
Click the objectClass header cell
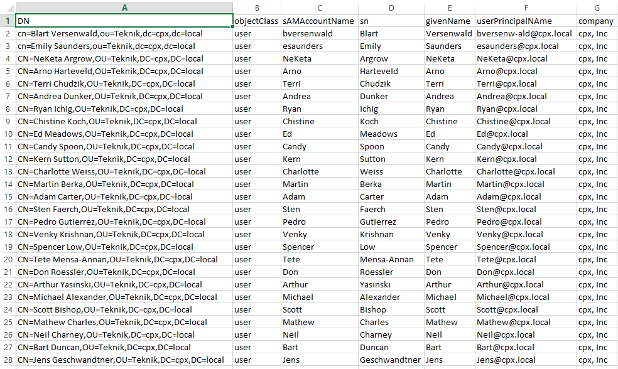tap(257, 21)
